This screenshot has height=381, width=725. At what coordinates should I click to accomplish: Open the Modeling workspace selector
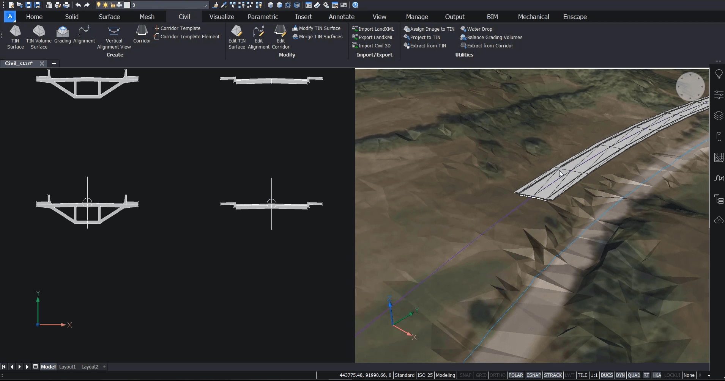445,375
